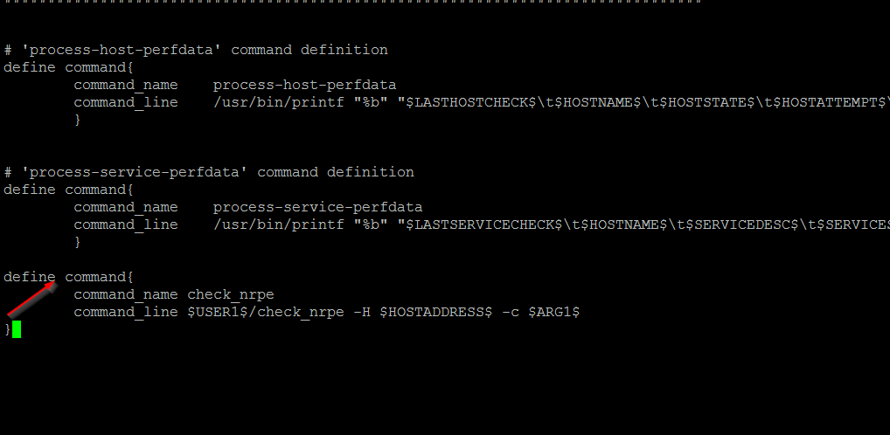Click the closing brace of process-host-perfdata block
This screenshot has height=435, width=890.
coord(78,121)
